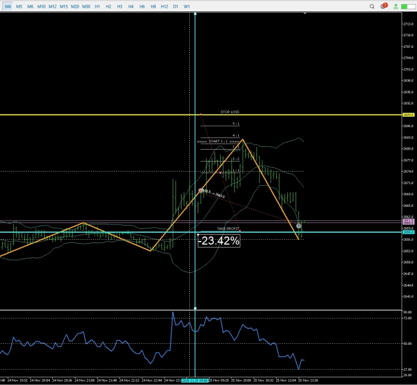Click the chart shift triangle marker
417x385 pixels.
pos(304,14)
